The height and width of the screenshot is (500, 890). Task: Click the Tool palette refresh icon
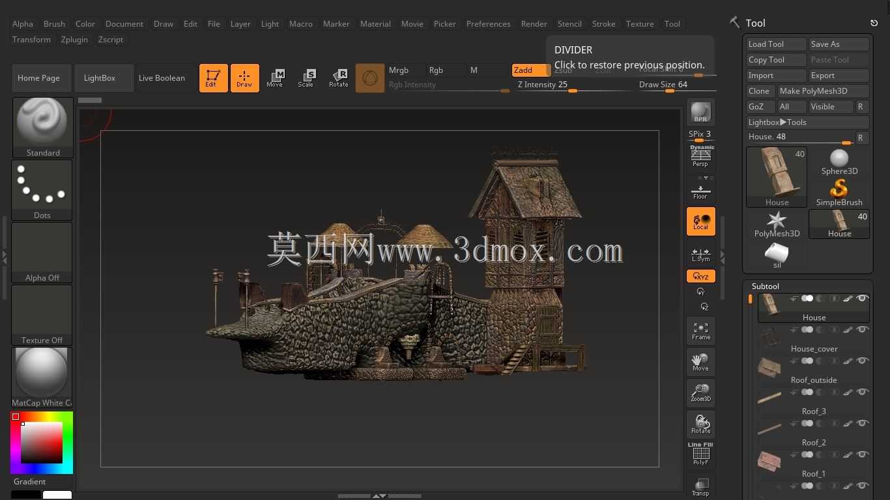874,23
